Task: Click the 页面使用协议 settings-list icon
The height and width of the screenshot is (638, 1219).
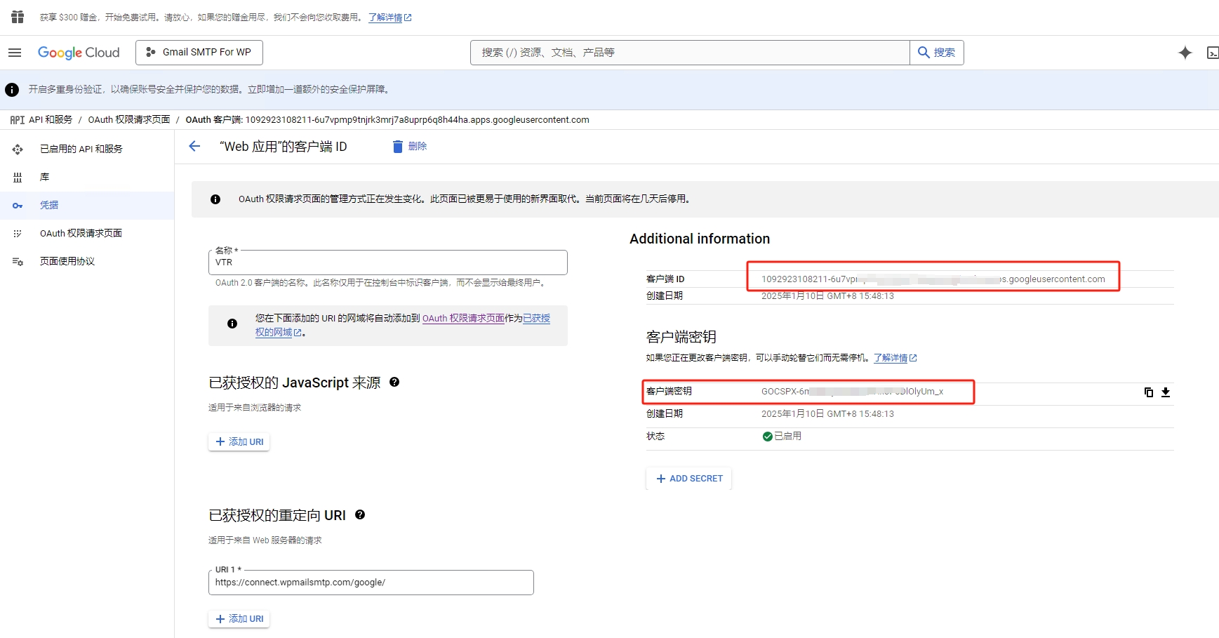Action: pyautogui.click(x=18, y=262)
